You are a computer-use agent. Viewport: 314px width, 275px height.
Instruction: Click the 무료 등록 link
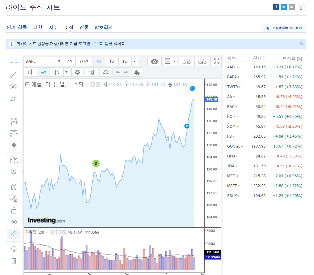pyautogui.click(x=104, y=44)
